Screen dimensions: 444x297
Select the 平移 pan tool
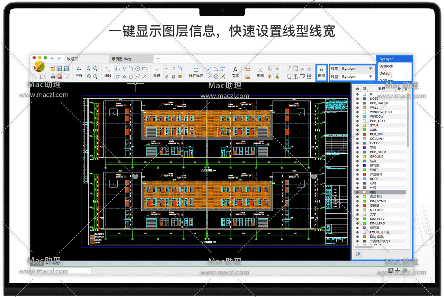(79, 72)
